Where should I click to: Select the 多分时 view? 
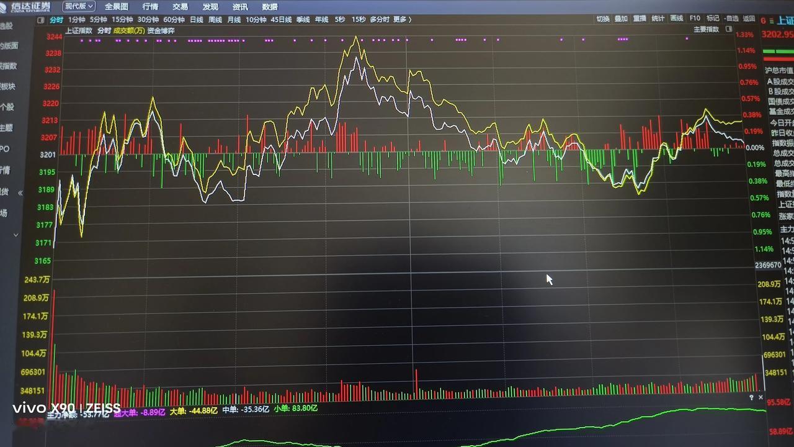[380, 20]
